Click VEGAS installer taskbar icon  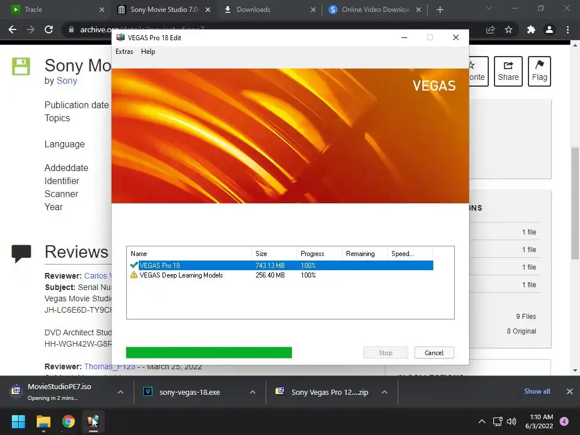(x=93, y=421)
